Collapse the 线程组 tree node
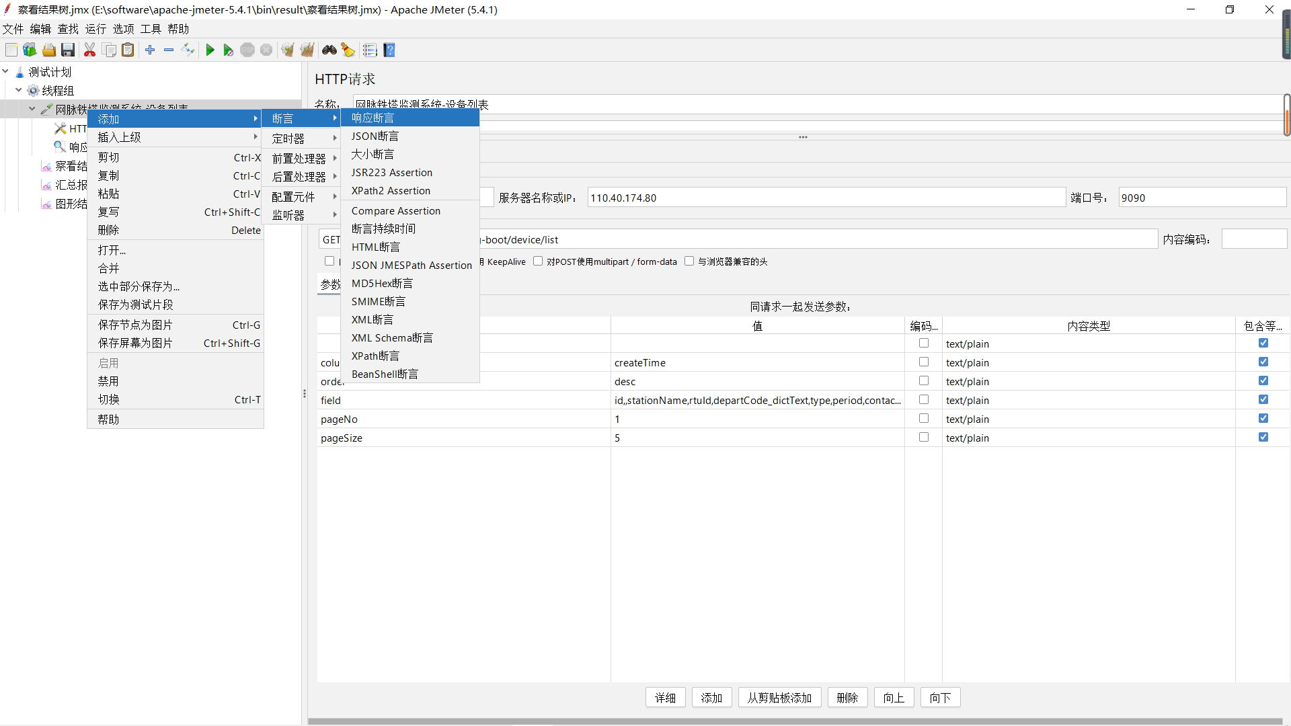Image resolution: width=1291 pixels, height=726 pixels. (19, 90)
